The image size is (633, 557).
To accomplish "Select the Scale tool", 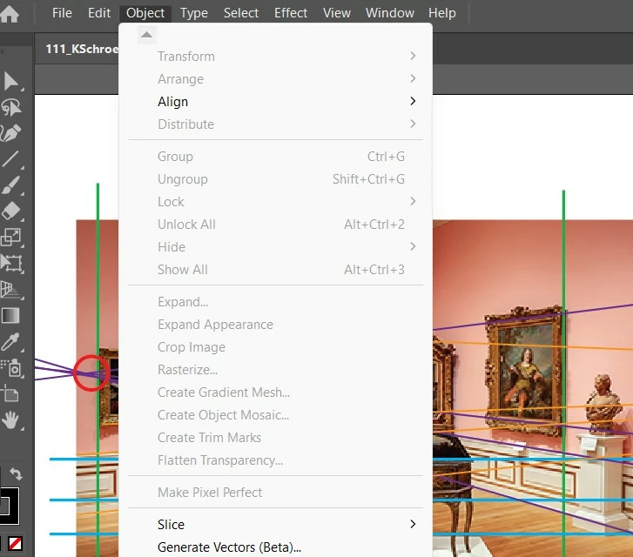I will (x=11, y=238).
